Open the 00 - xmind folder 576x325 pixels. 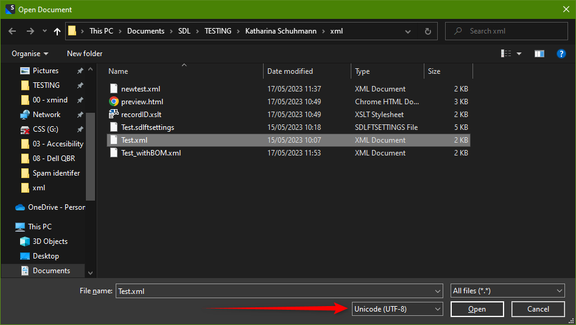pyautogui.click(x=50, y=100)
